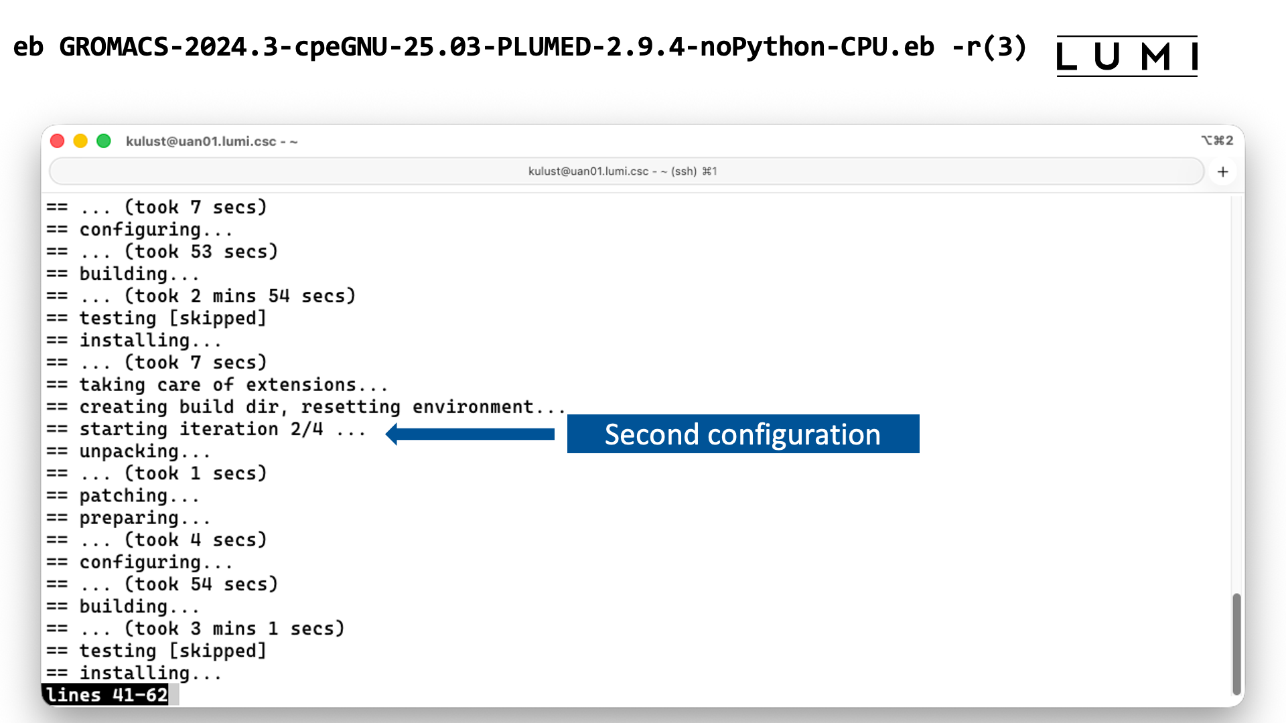Click the blue arrow annotation

469,434
